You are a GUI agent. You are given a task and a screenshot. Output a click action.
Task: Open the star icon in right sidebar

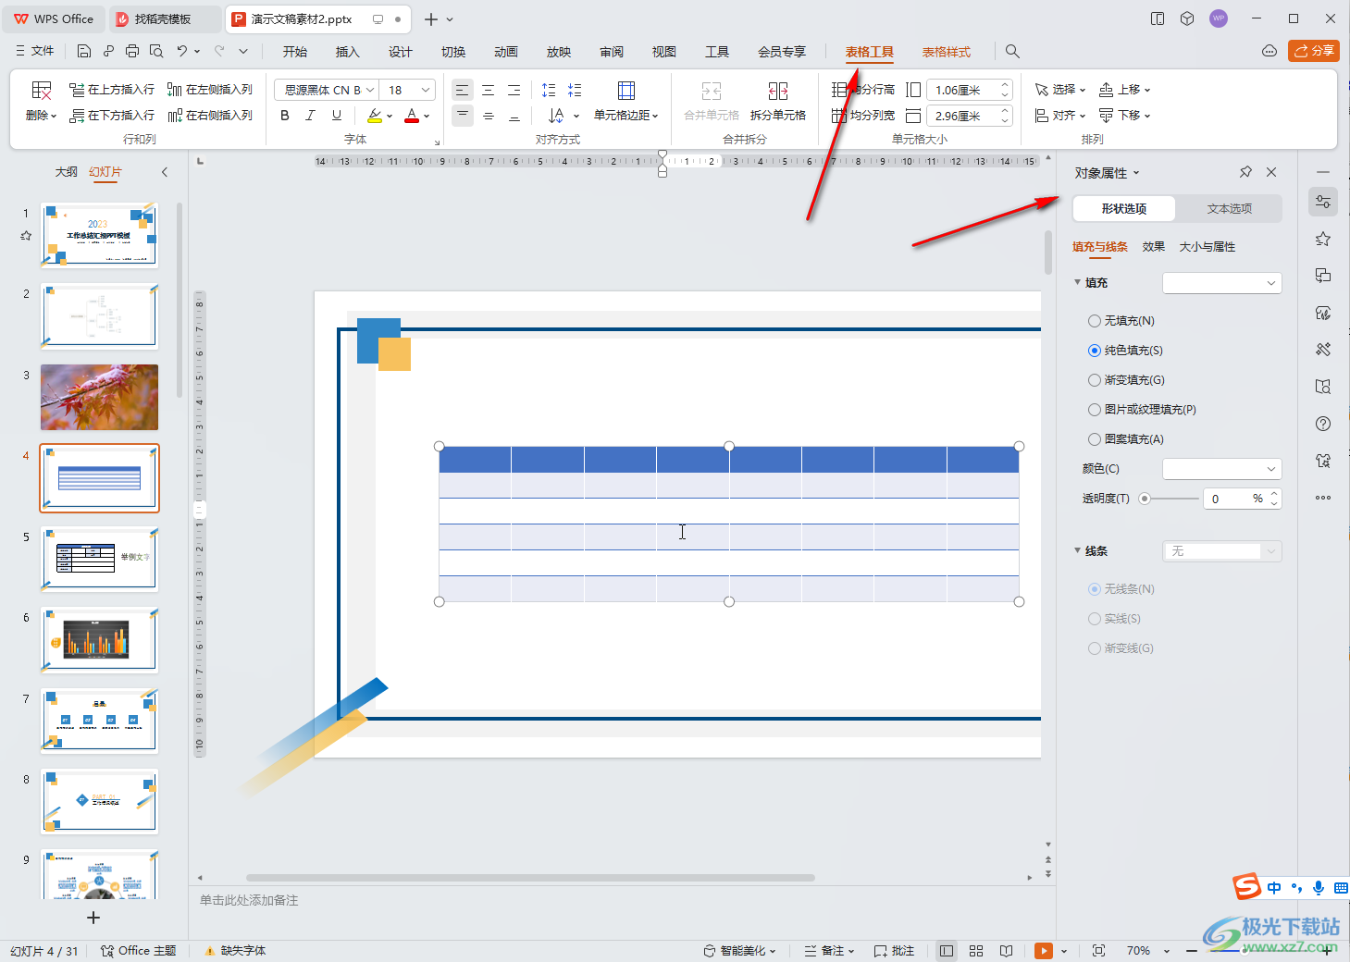[x=1323, y=239]
